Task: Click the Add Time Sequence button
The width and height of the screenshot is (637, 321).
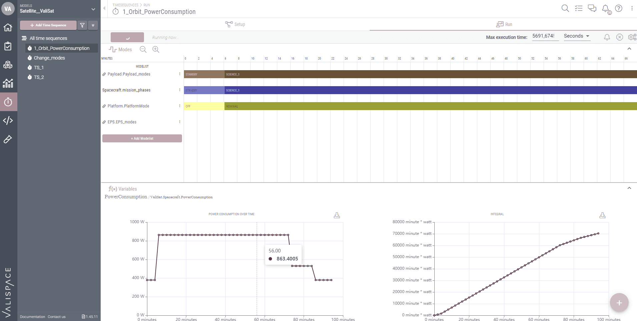Action: pyautogui.click(x=48, y=25)
